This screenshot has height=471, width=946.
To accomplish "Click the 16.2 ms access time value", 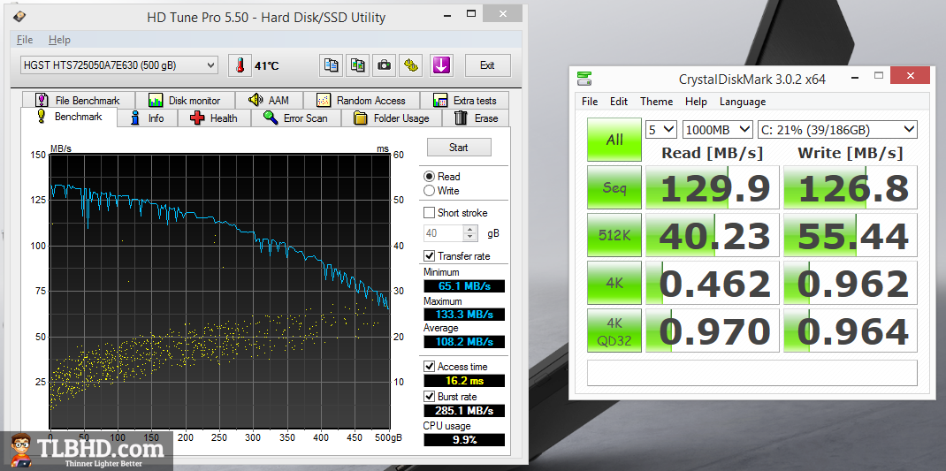I will (x=464, y=381).
